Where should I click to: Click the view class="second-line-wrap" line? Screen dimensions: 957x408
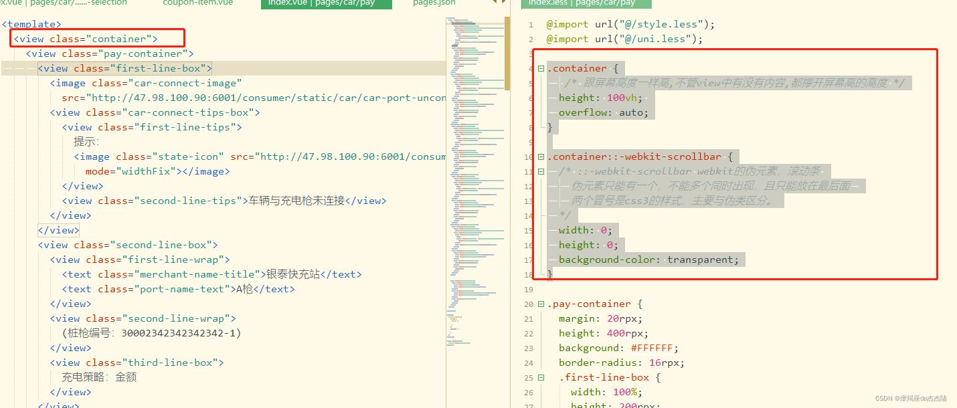coord(143,318)
